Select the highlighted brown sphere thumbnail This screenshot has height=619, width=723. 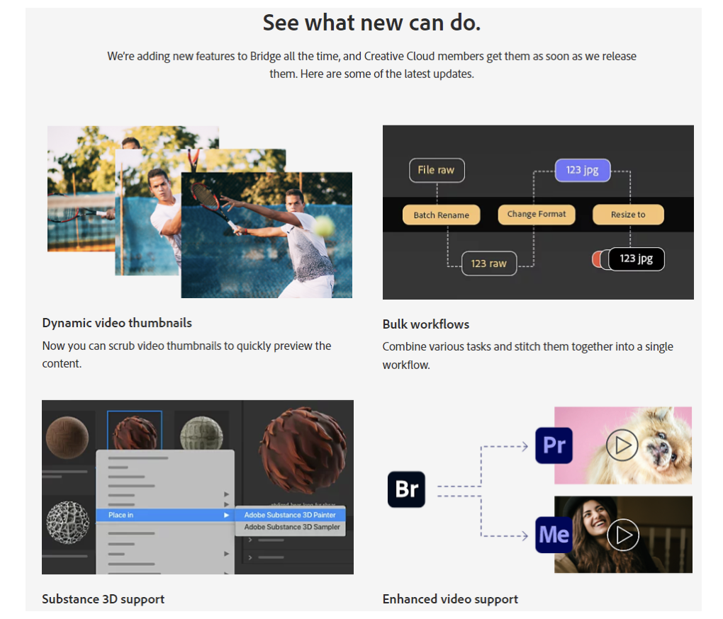[135, 431]
